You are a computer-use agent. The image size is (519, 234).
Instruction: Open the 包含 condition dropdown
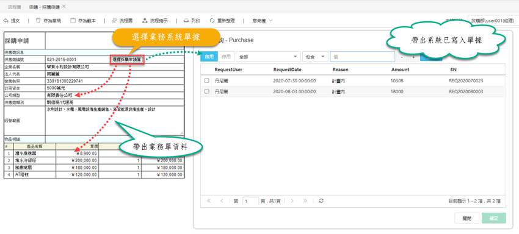pyautogui.click(x=315, y=57)
